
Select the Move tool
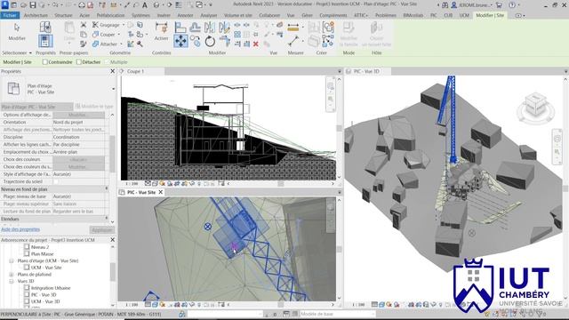pos(180,41)
